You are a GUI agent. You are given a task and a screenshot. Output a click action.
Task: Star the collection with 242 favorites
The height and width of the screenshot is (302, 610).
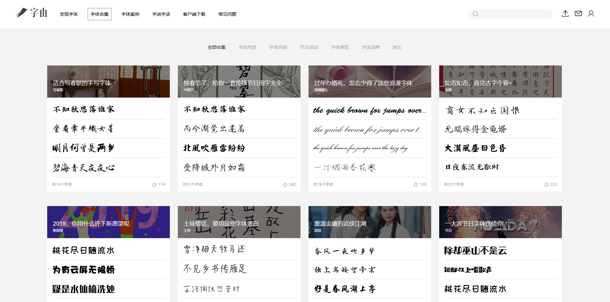coord(285,185)
